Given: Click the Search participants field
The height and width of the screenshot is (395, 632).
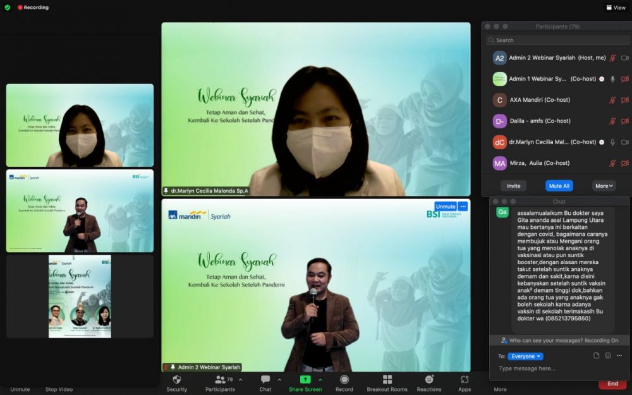Looking at the screenshot, I should 556,40.
